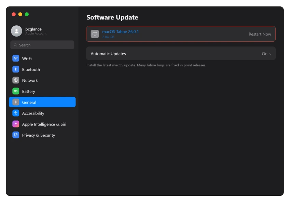Click the 'Install the latest macOS update' note
The width and height of the screenshot is (290, 202).
coord(146,65)
